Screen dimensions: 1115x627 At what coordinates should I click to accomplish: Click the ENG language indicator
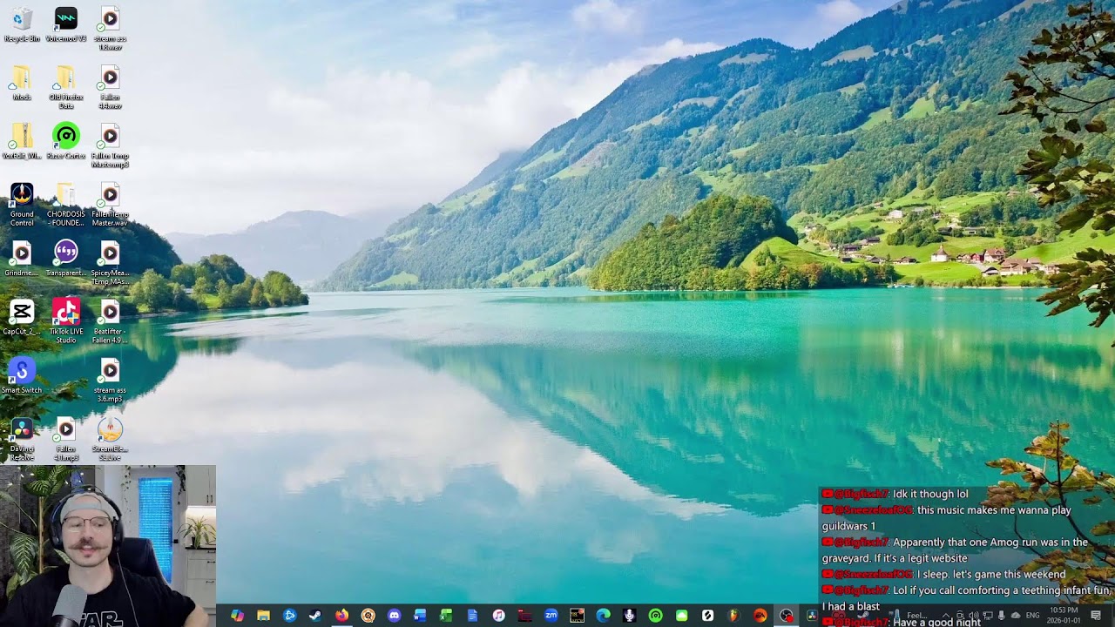pyautogui.click(x=1032, y=616)
